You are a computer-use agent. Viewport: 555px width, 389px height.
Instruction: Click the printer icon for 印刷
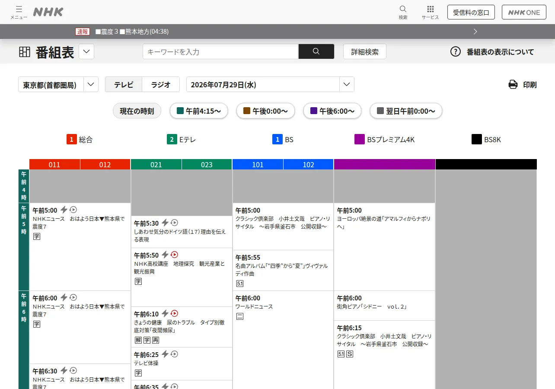pos(513,85)
